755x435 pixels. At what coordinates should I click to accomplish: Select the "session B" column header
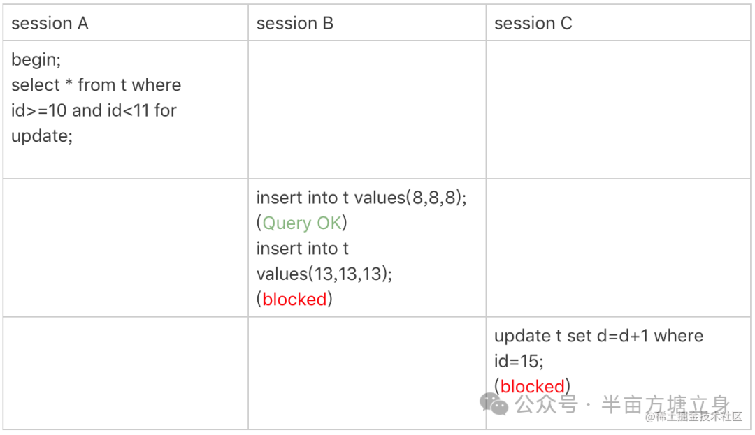tap(295, 24)
